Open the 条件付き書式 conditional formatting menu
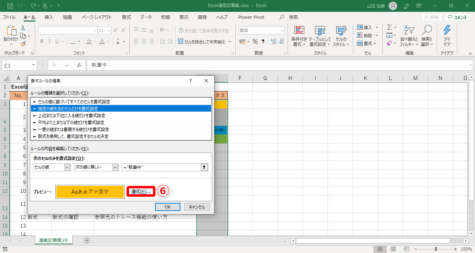The image size is (475, 253). point(299,36)
